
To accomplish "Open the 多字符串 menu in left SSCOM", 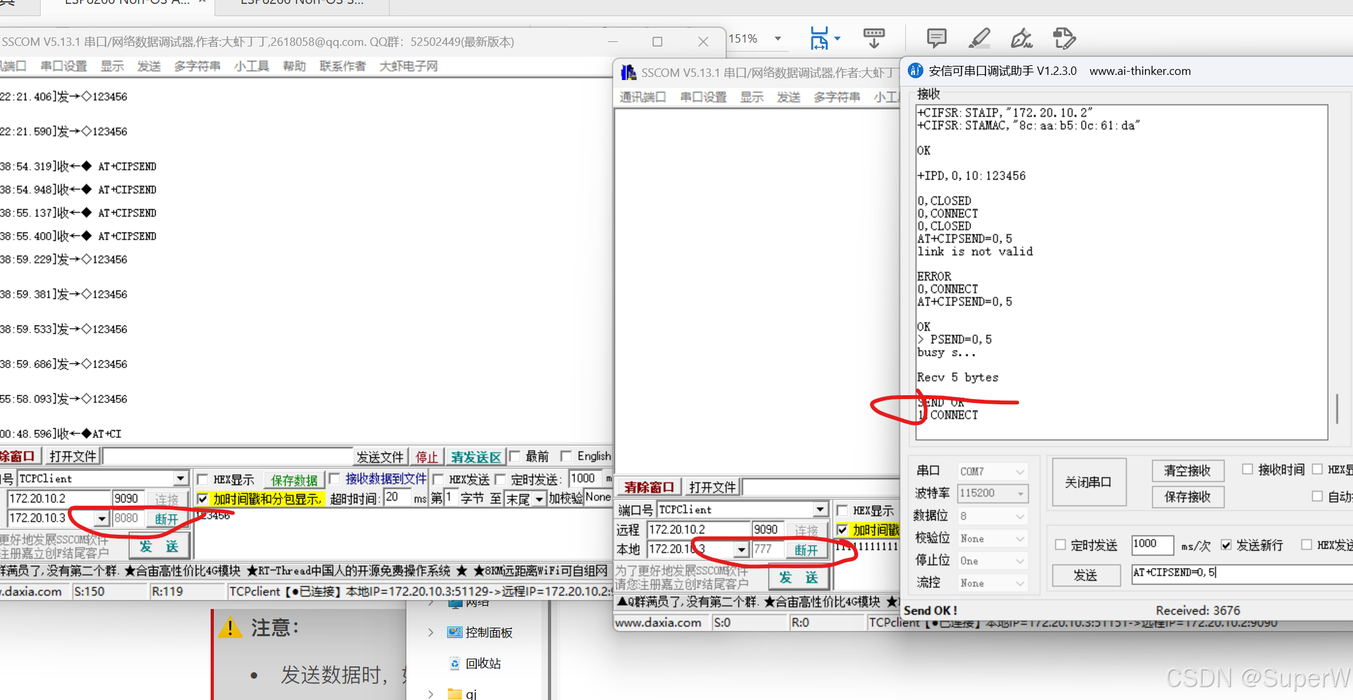I will (197, 66).
